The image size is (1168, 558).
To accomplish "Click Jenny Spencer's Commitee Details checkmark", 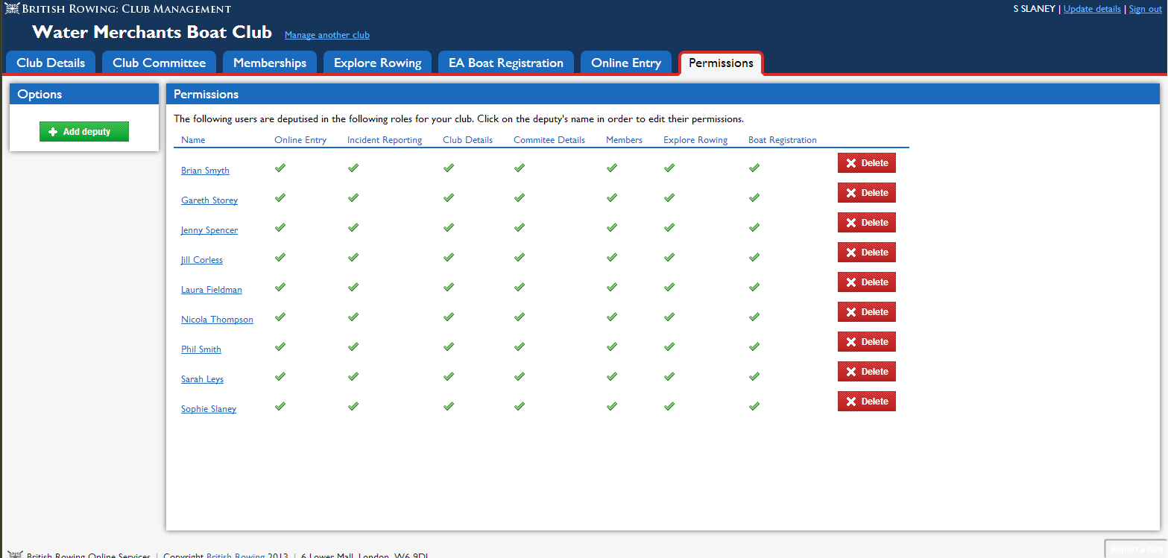I will pyautogui.click(x=520, y=227).
